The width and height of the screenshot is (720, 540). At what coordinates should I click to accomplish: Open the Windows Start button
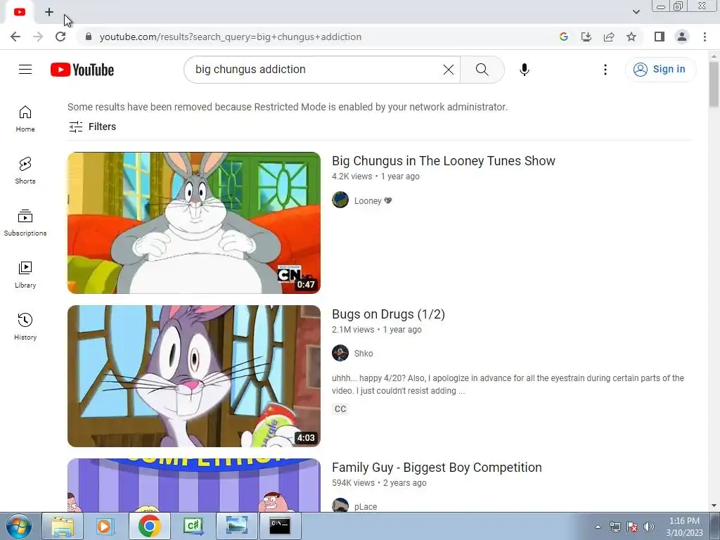19,526
